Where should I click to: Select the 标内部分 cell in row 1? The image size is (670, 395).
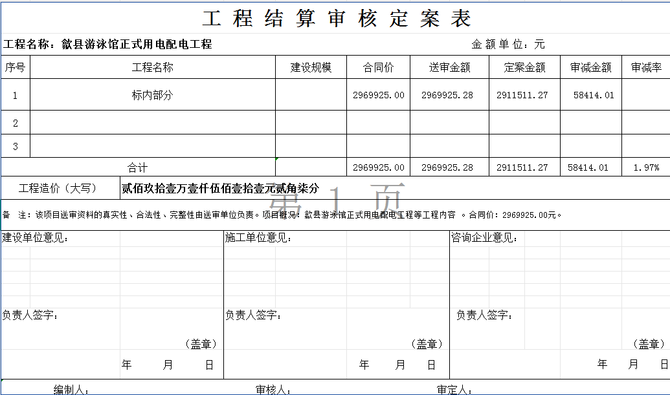pyautogui.click(x=152, y=95)
